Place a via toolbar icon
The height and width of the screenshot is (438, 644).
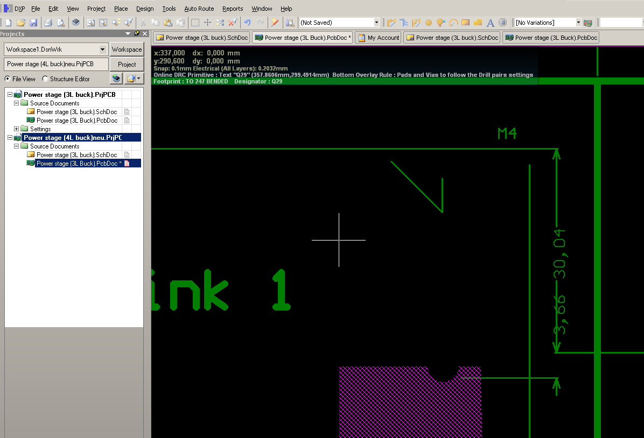tap(440, 23)
